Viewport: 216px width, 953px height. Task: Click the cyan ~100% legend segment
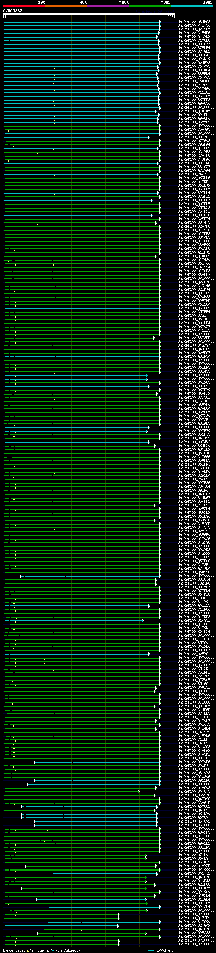click(192, 6)
